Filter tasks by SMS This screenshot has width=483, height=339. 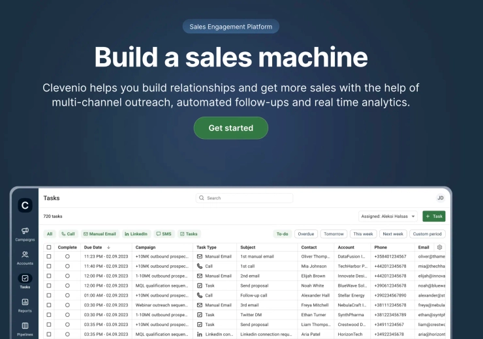[x=164, y=234]
